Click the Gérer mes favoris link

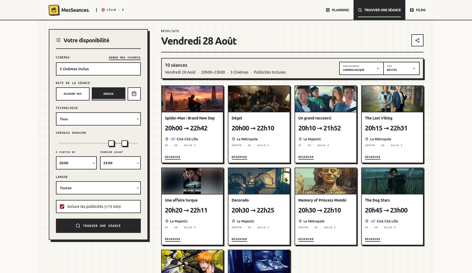point(125,58)
